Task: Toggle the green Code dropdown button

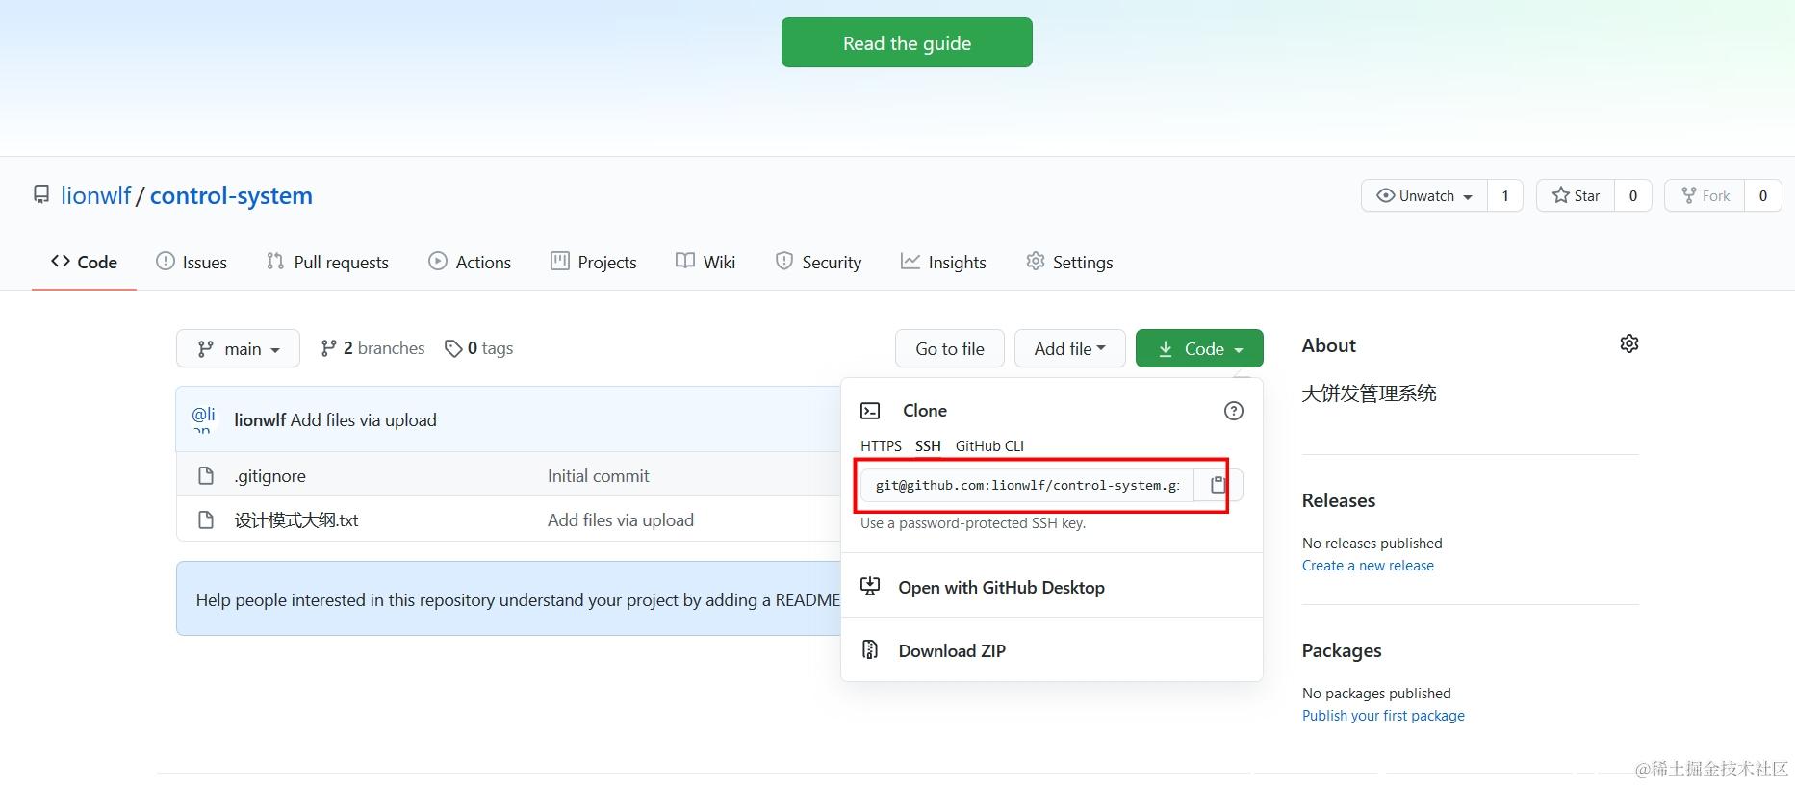Action: (x=1199, y=348)
